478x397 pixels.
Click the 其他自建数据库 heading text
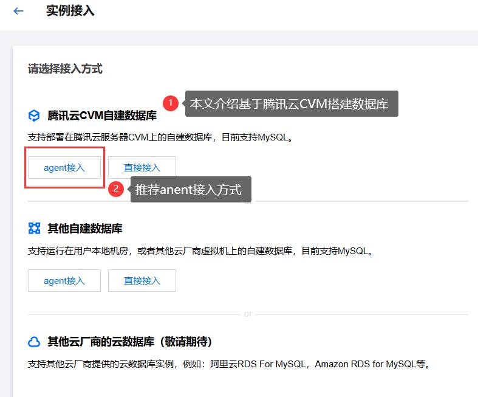point(85,229)
